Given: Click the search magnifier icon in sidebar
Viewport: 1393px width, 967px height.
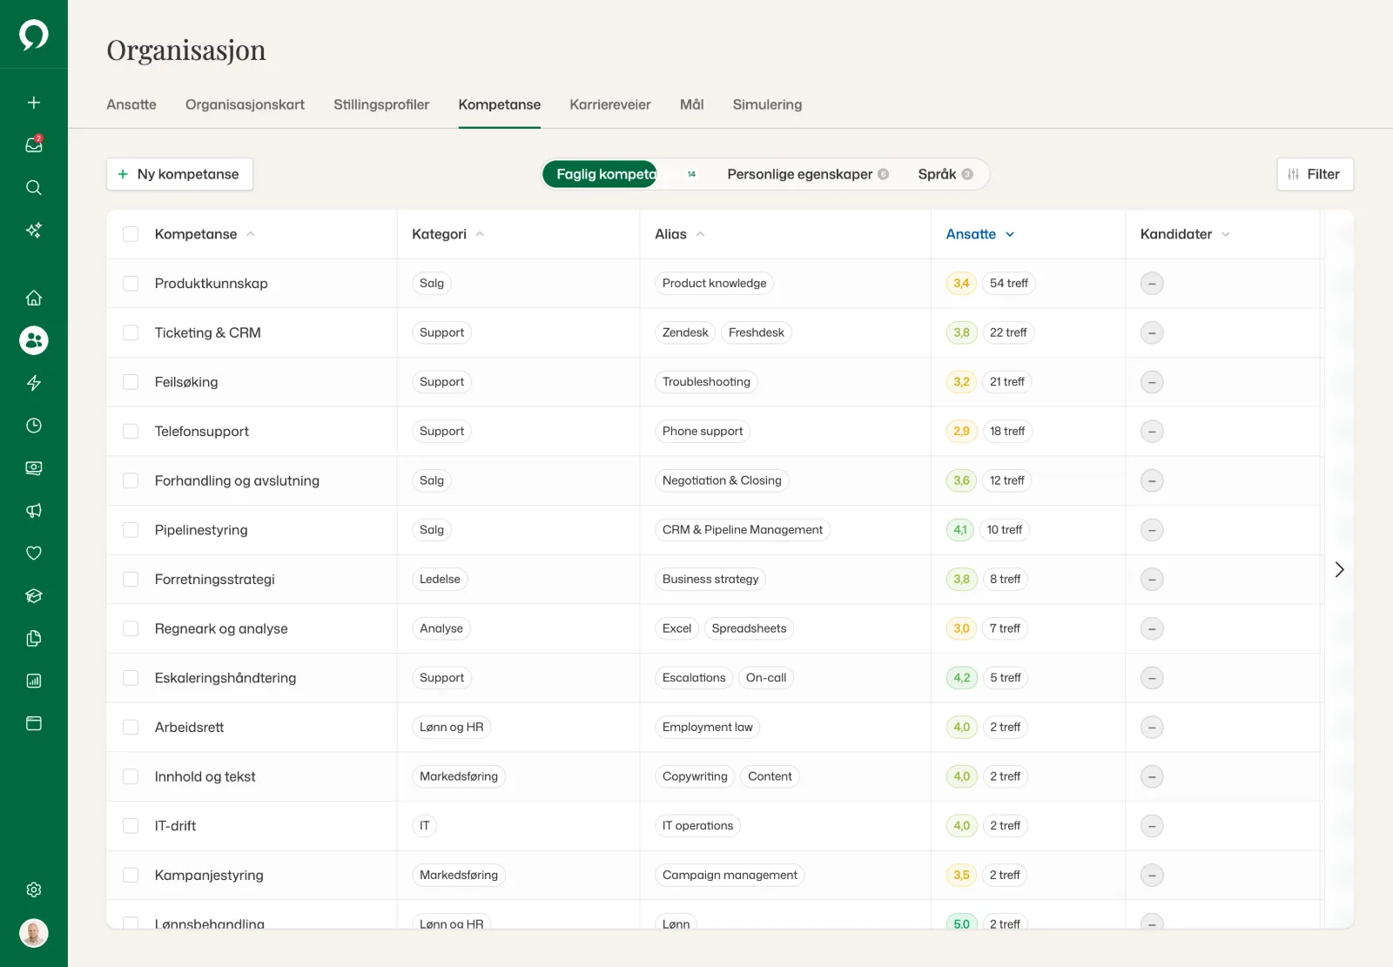Looking at the screenshot, I should pyautogui.click(x=34, y=187).
